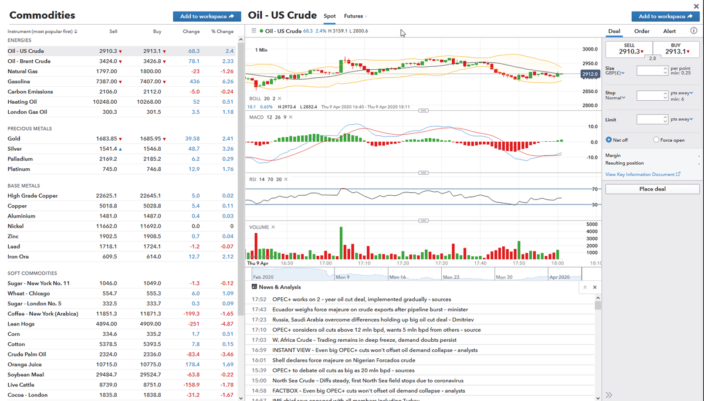
Task: Collapse the News & Analysis panel chevron
Action: click(x=585, y=287)
